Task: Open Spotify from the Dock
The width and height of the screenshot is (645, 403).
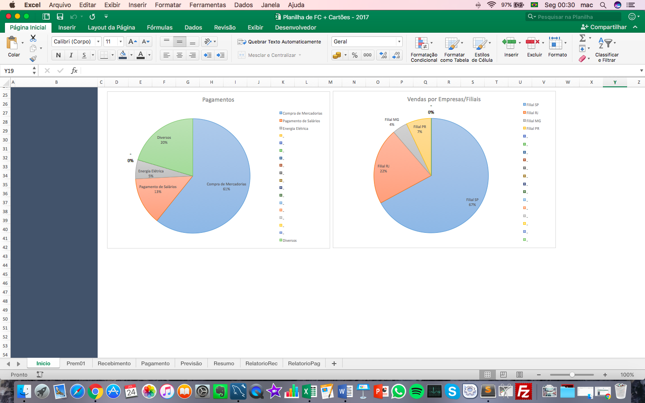Action: click(x=417, y=392)
